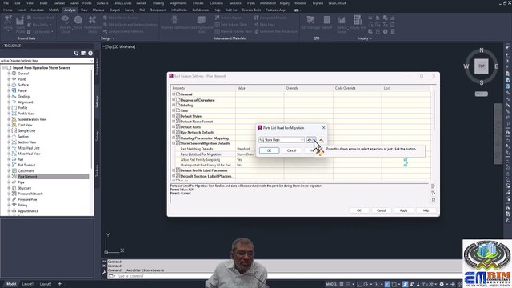Open the WCS dropdown under ViewCube

[x=482, y=94]
